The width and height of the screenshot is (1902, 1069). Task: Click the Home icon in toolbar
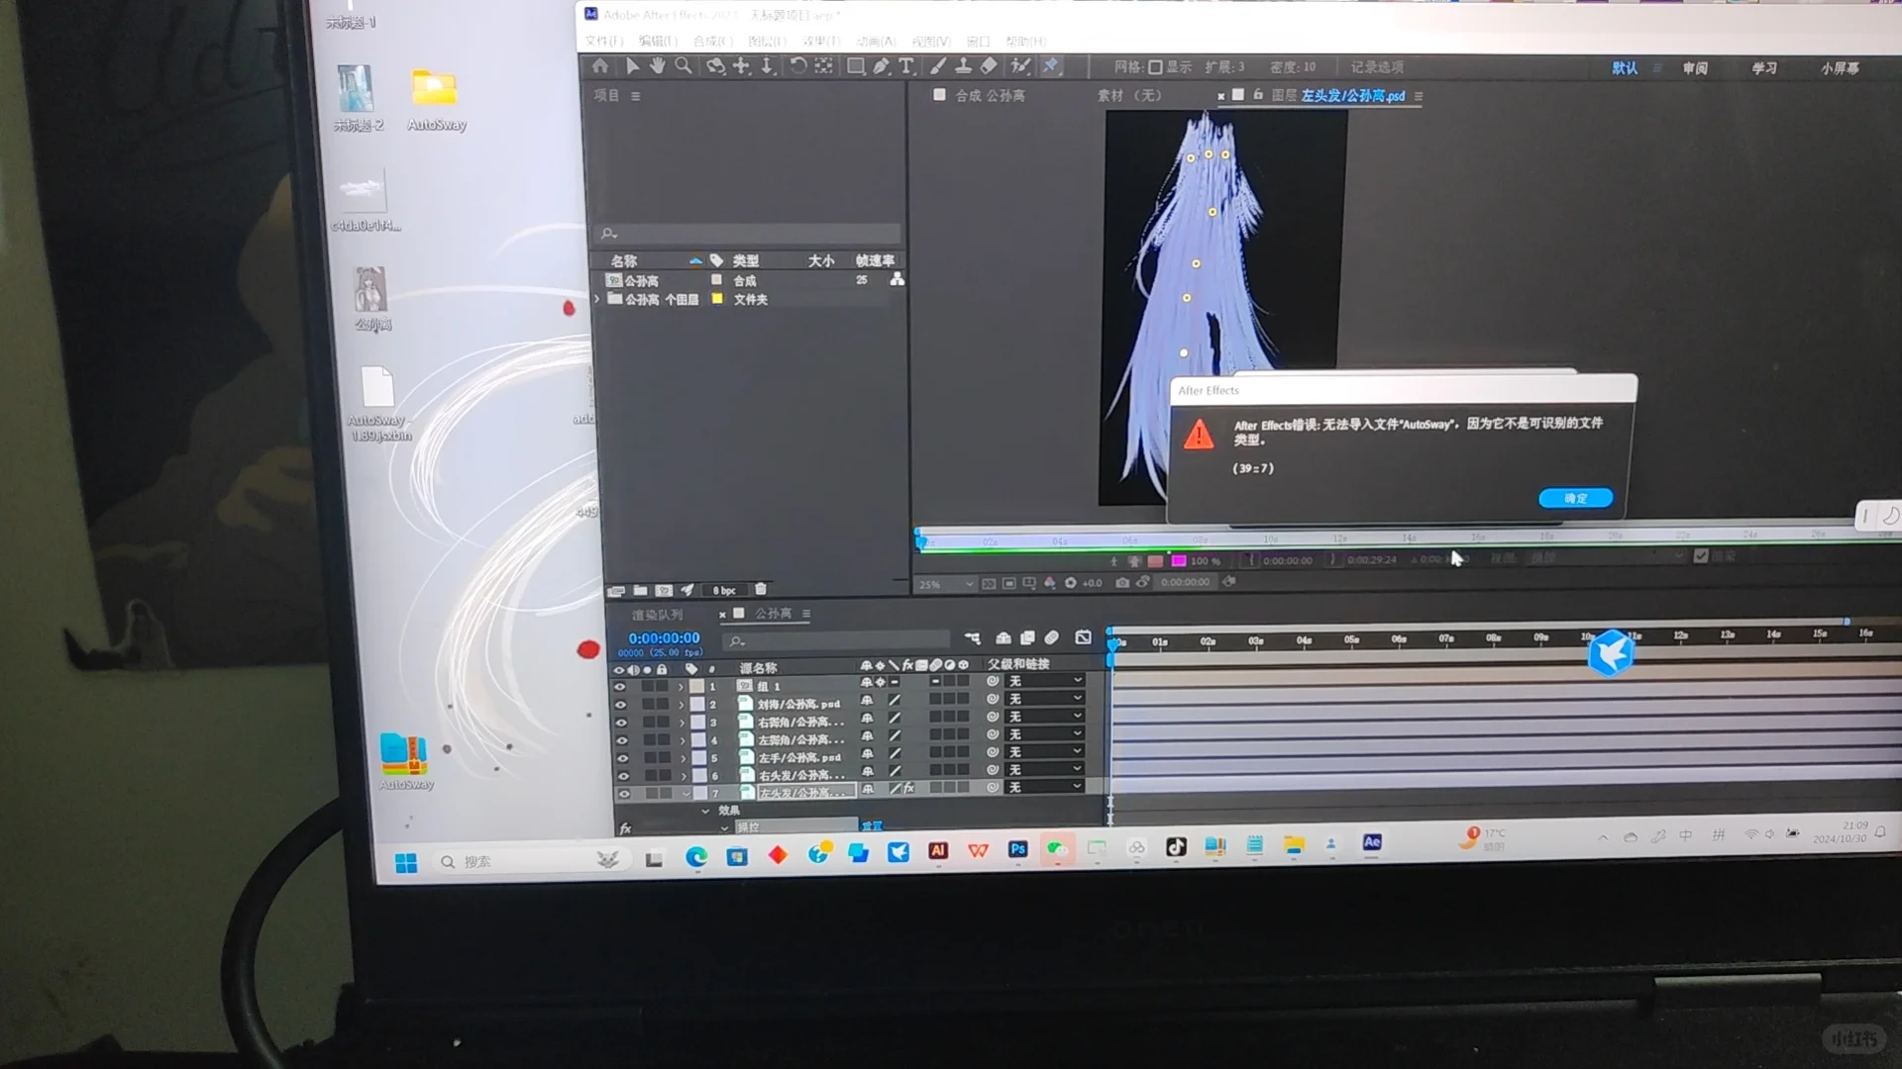[600, 66]
